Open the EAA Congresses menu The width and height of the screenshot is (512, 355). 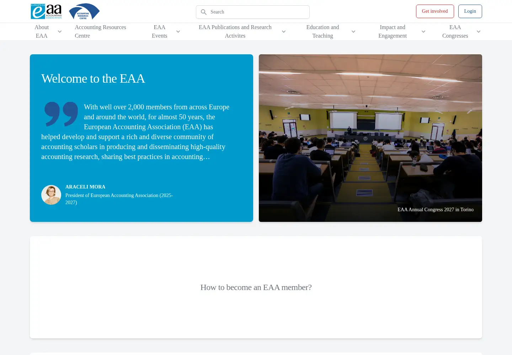click(x=455, y=32)
